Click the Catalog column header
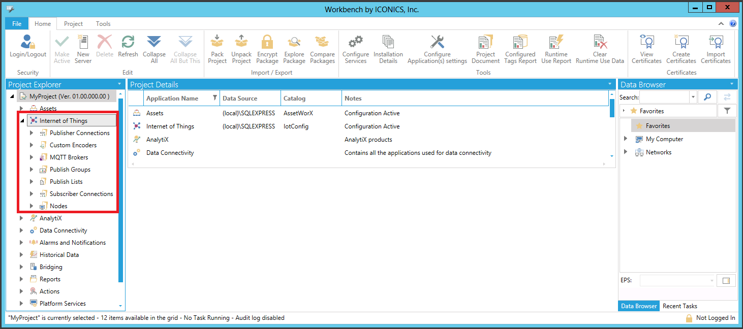Image resolution: width=743 pixels, height=329 pixels. tap(311, 98)
